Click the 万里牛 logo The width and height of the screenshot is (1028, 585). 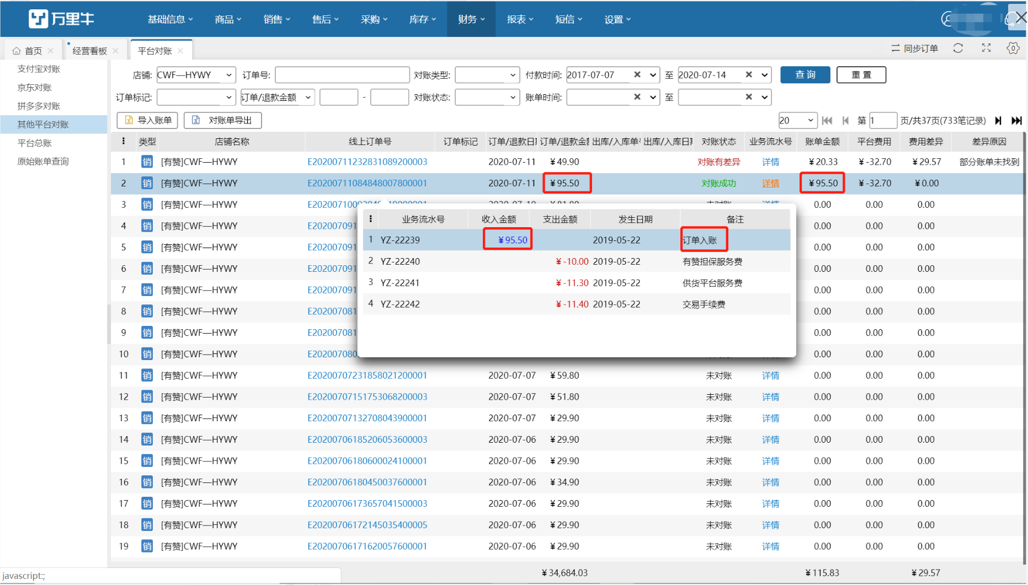tap(61, 19)
